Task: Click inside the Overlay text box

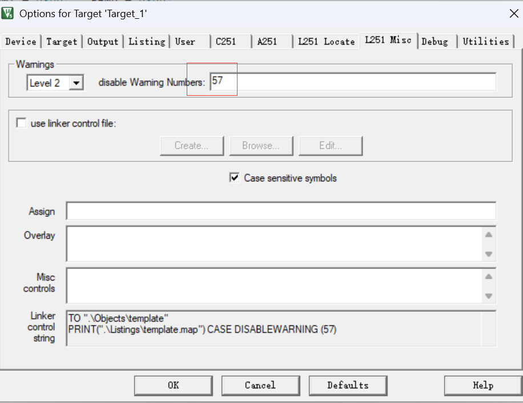Action: 274,244
